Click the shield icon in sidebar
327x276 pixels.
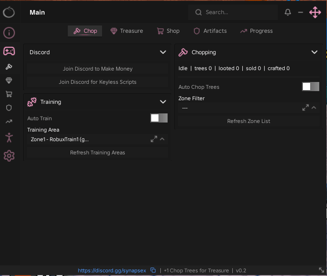click(x=9, y=107)
